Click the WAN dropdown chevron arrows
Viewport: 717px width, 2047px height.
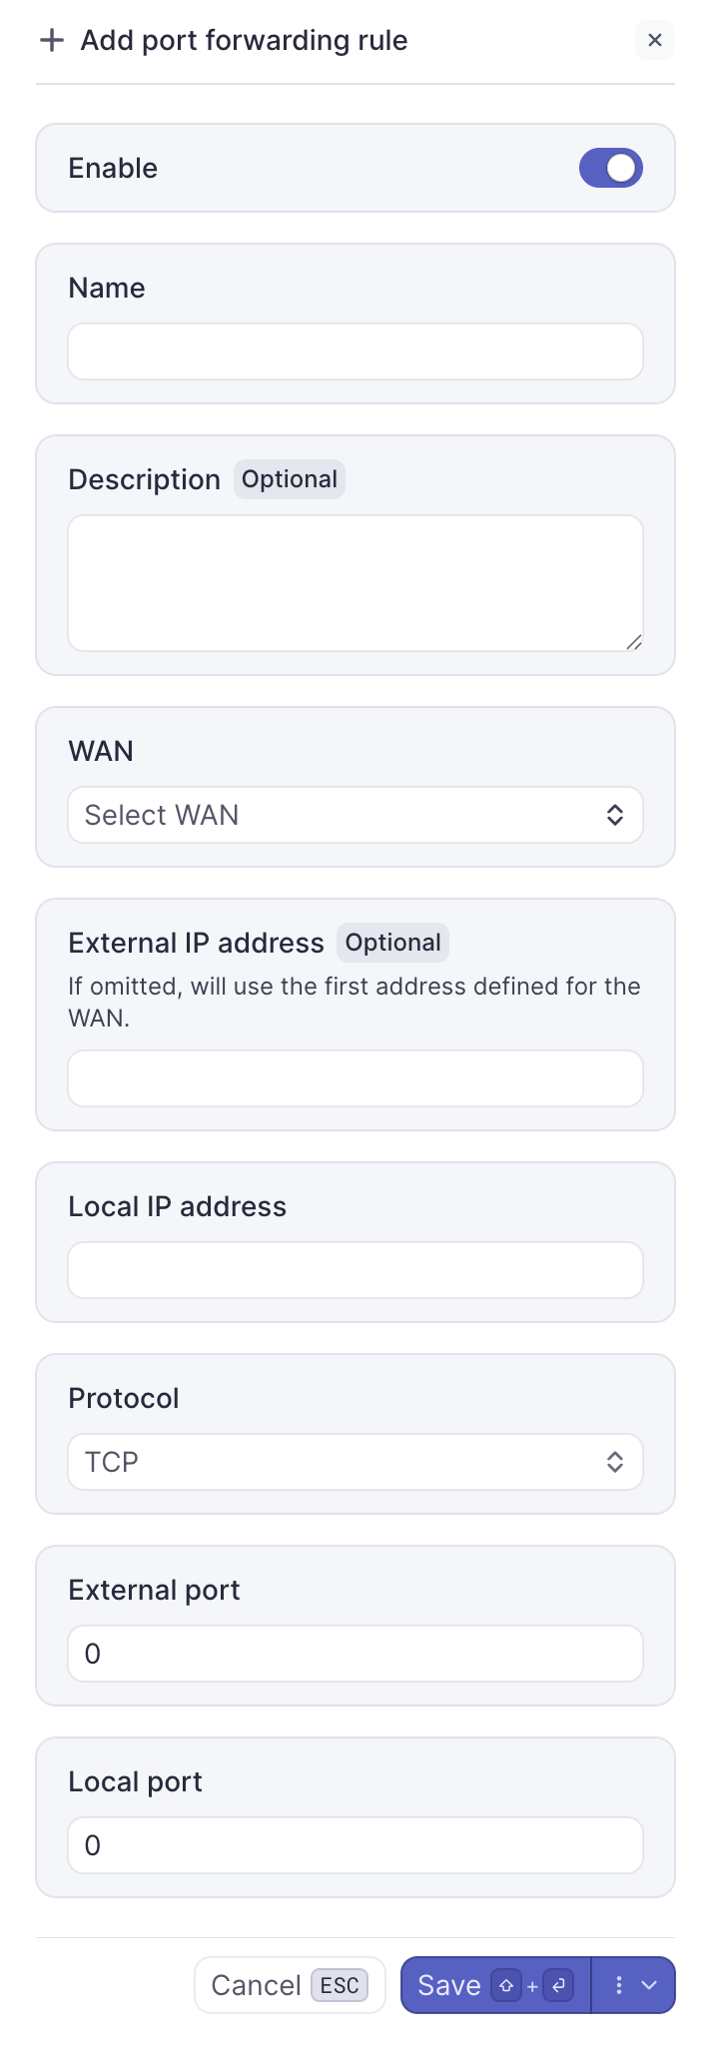click(x=615, y=815)
